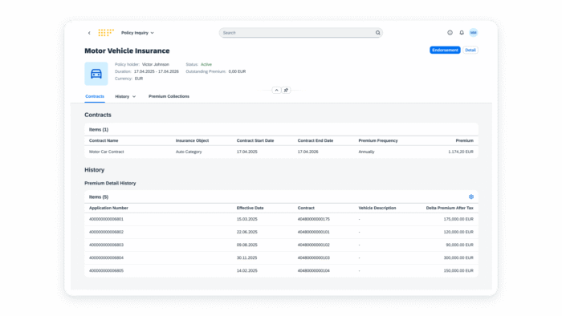Select the Motor Car Contract row

point(281,152)
